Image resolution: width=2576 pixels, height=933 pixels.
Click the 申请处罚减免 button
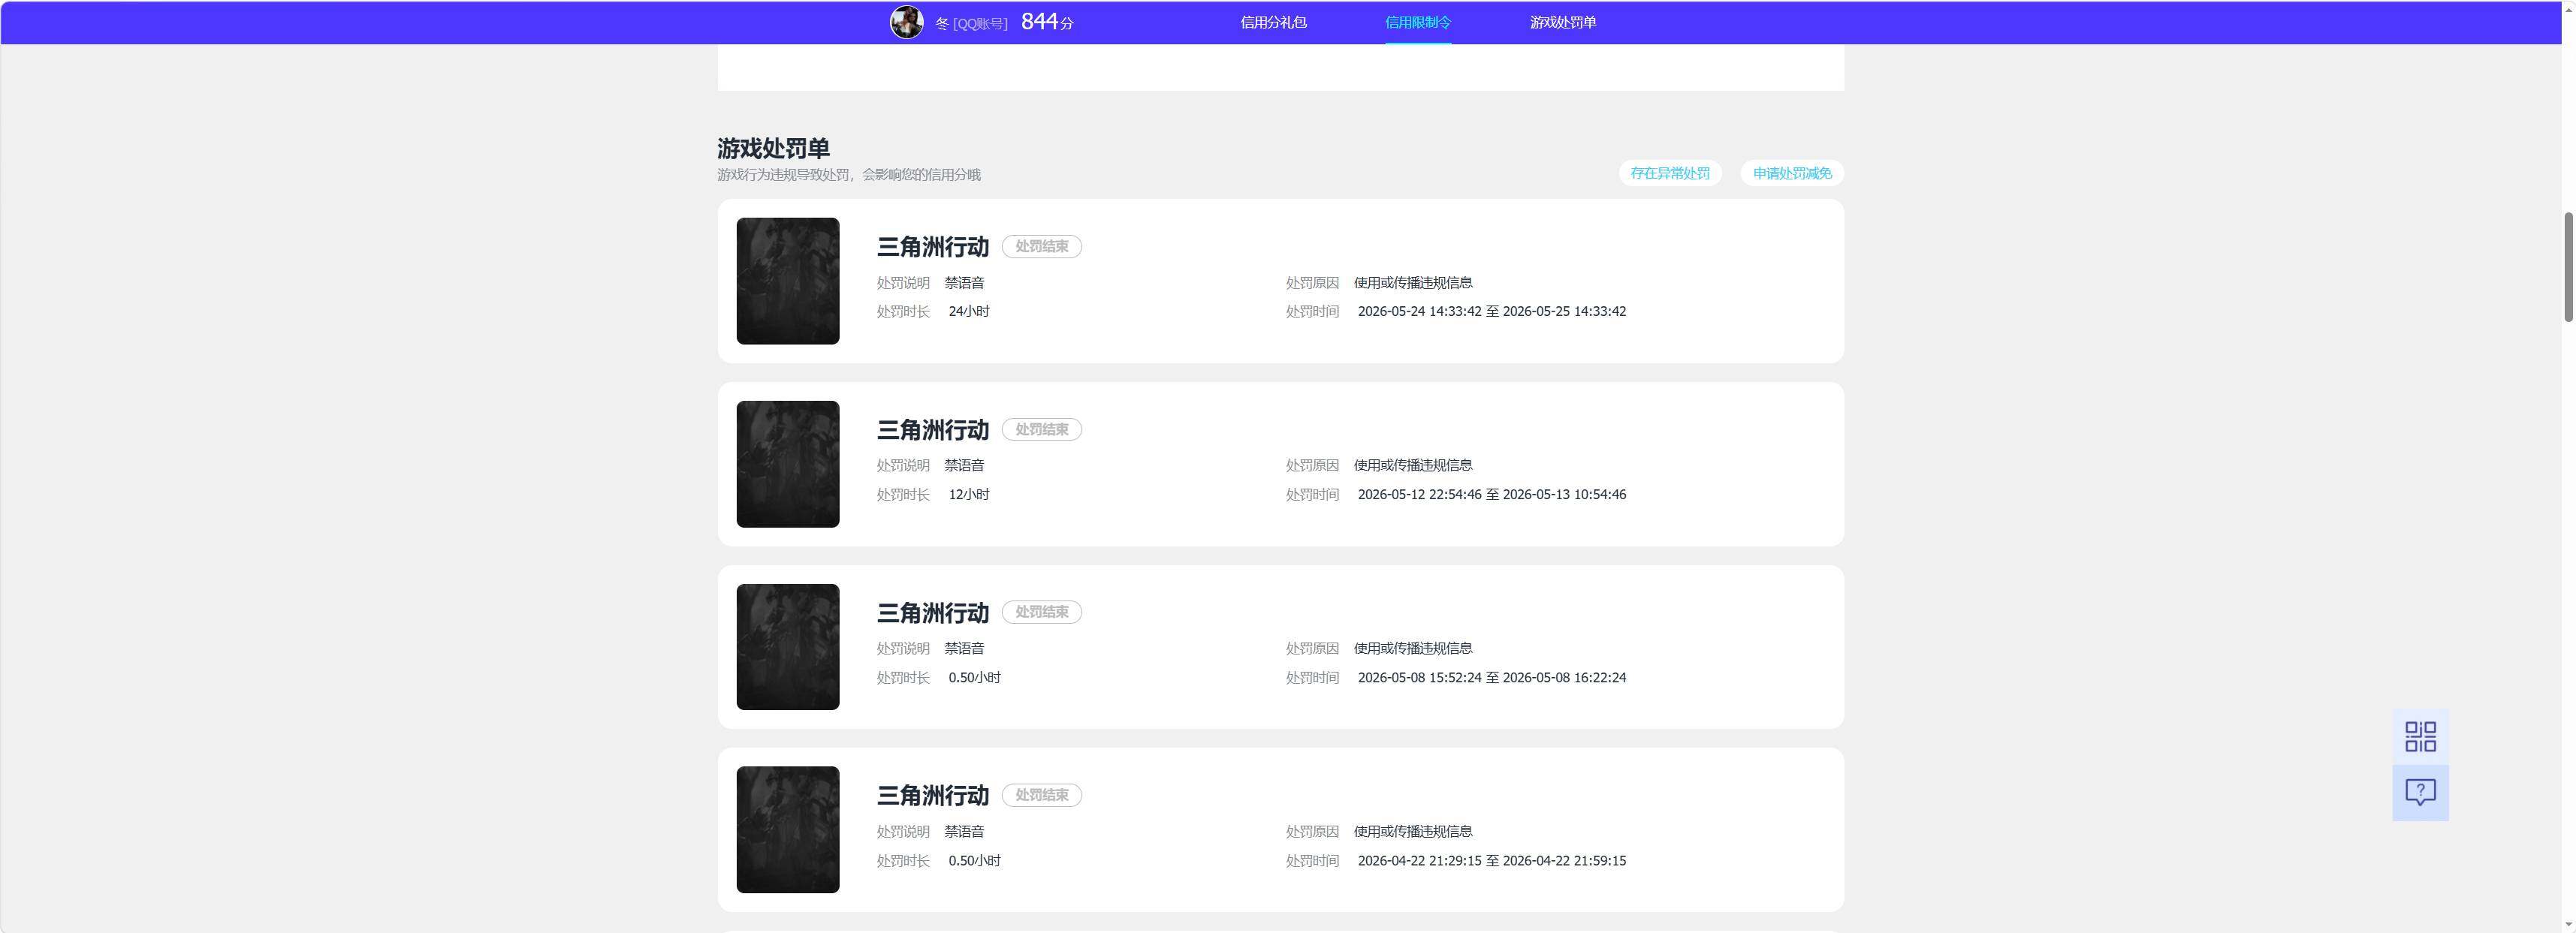coord(1792,173)
